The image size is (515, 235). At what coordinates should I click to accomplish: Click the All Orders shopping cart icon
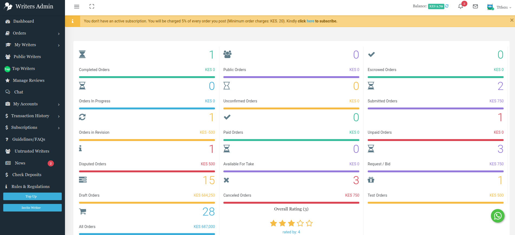(83, 211)
